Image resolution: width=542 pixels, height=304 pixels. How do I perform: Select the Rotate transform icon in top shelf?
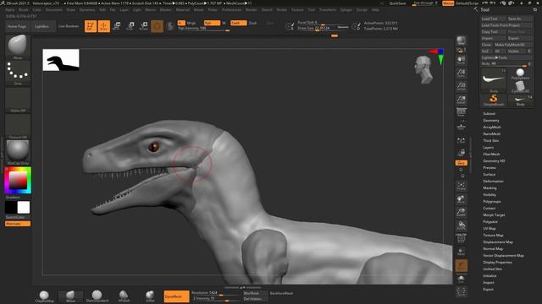(144, 26)
